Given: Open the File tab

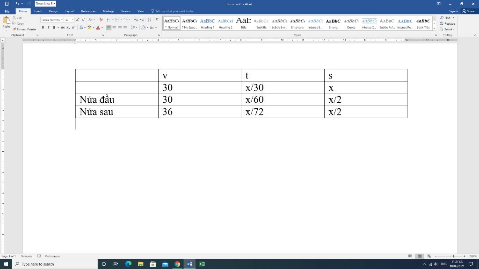Looking at the screenshot, I should 7,11.
